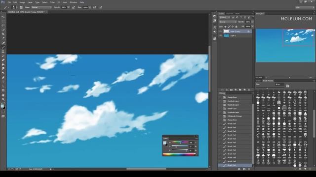Image resolution: width=316 pixels, height=177 pixels.
Task: Select the Fill Opacity Change history state
Action: coord(235,116)
